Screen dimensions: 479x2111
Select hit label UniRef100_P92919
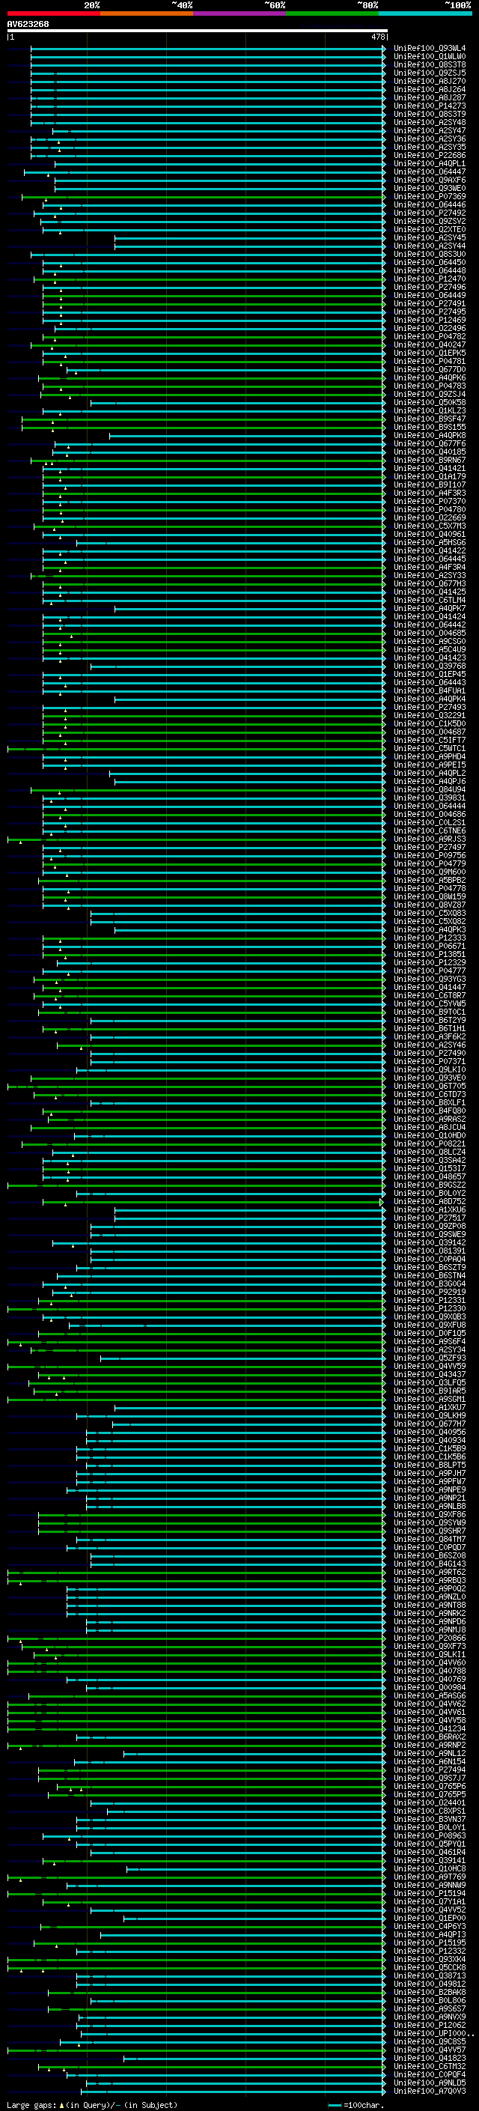tap(430, 1293)
